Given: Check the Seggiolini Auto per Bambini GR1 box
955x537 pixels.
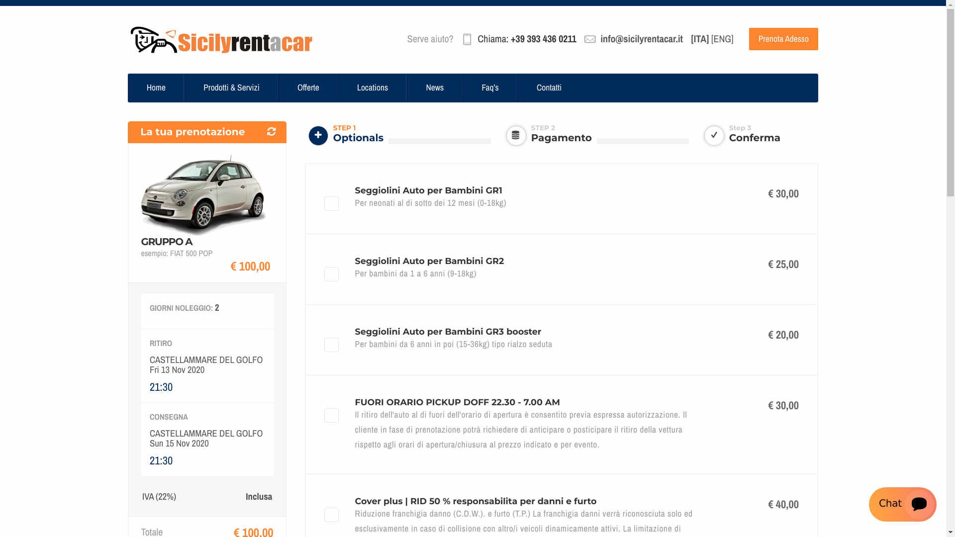Looking at the screenshot, I should click(x=331, y=203).
